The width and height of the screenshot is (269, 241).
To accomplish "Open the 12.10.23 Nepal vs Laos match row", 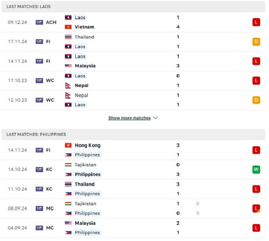I will click(x=133, y=100).
